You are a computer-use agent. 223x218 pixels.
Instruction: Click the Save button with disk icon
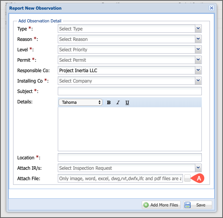click(198, 205)
